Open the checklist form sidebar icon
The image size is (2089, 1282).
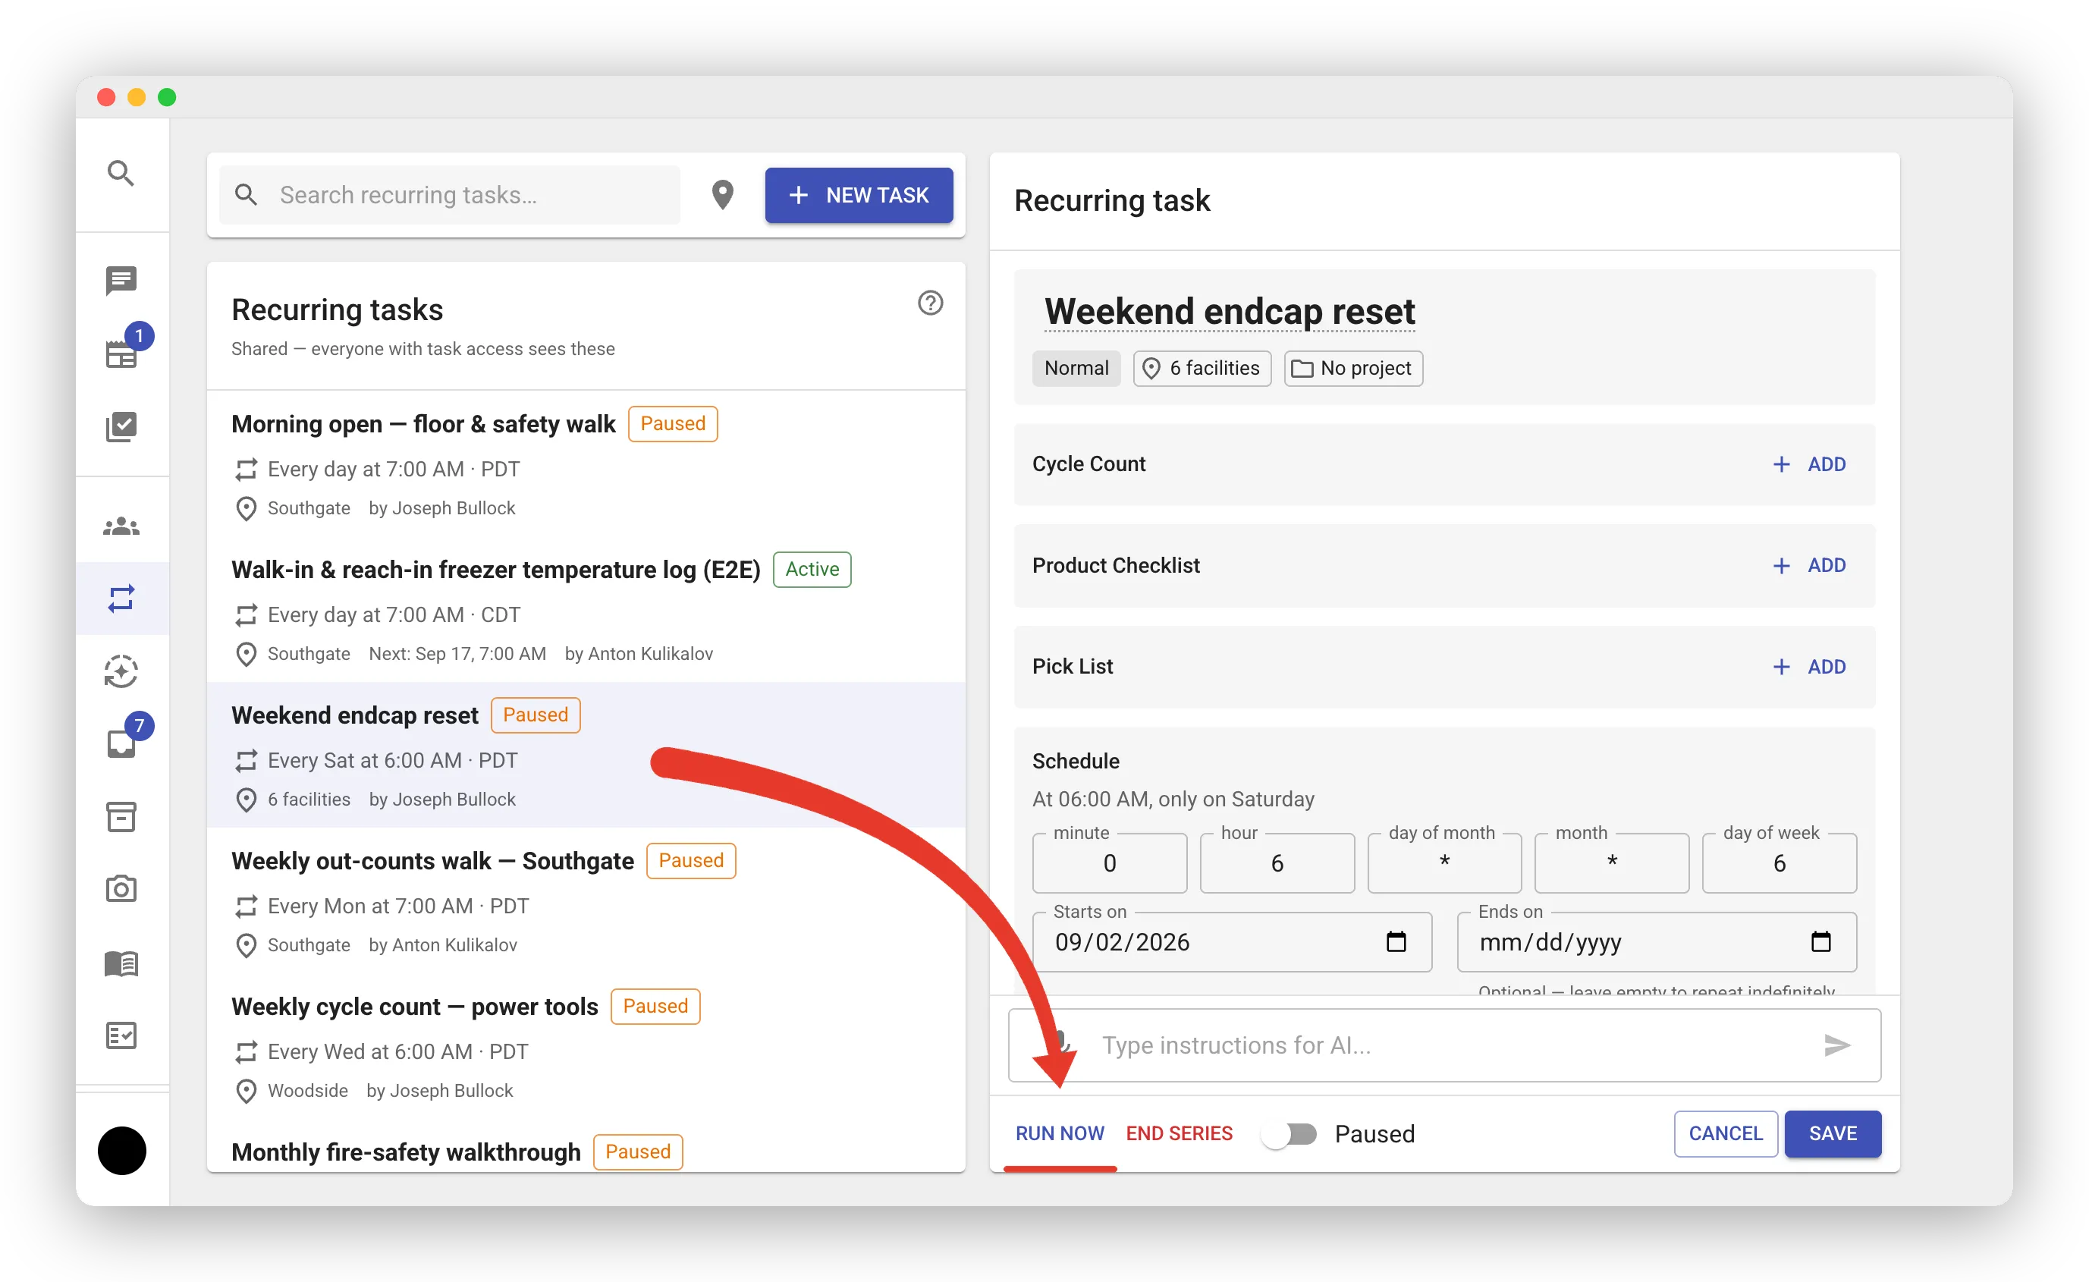(x=121, y=1035)
